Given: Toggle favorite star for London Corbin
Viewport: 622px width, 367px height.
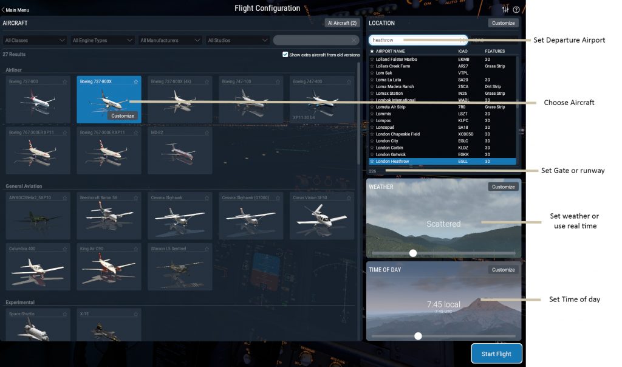Looking at the screenshot, I should pos(372,148).
